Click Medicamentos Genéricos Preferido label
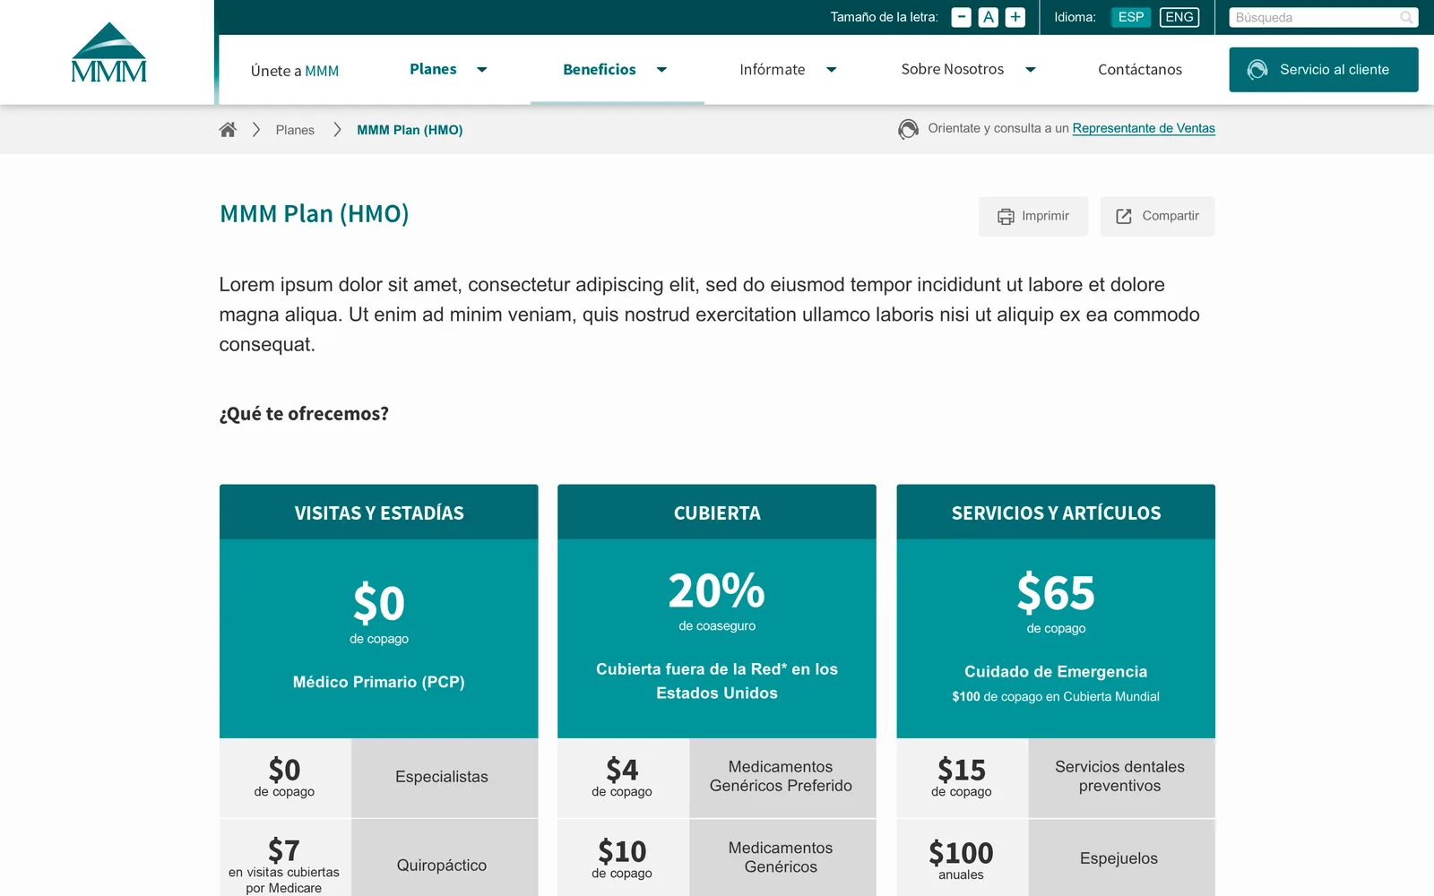 coord(781,777)
